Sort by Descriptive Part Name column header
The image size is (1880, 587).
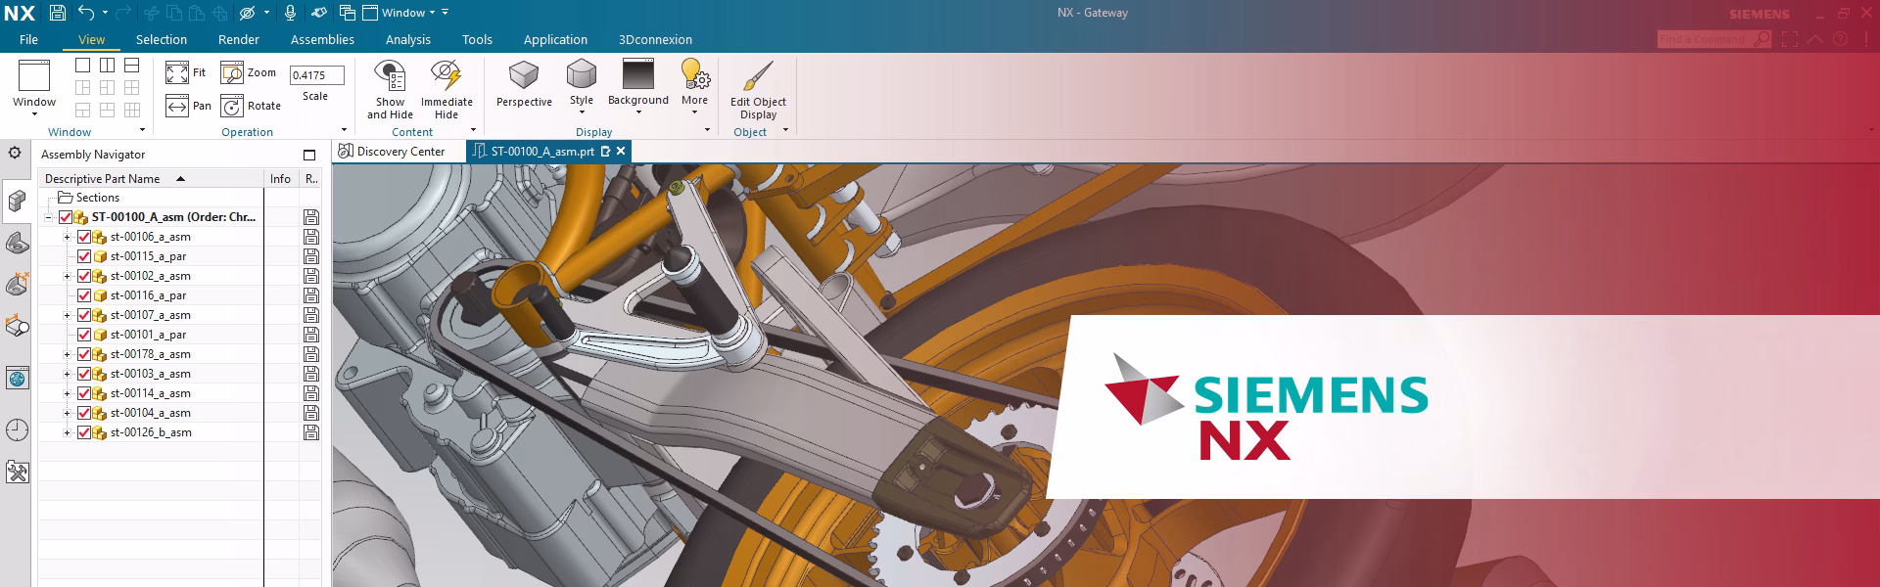point(103,179)
